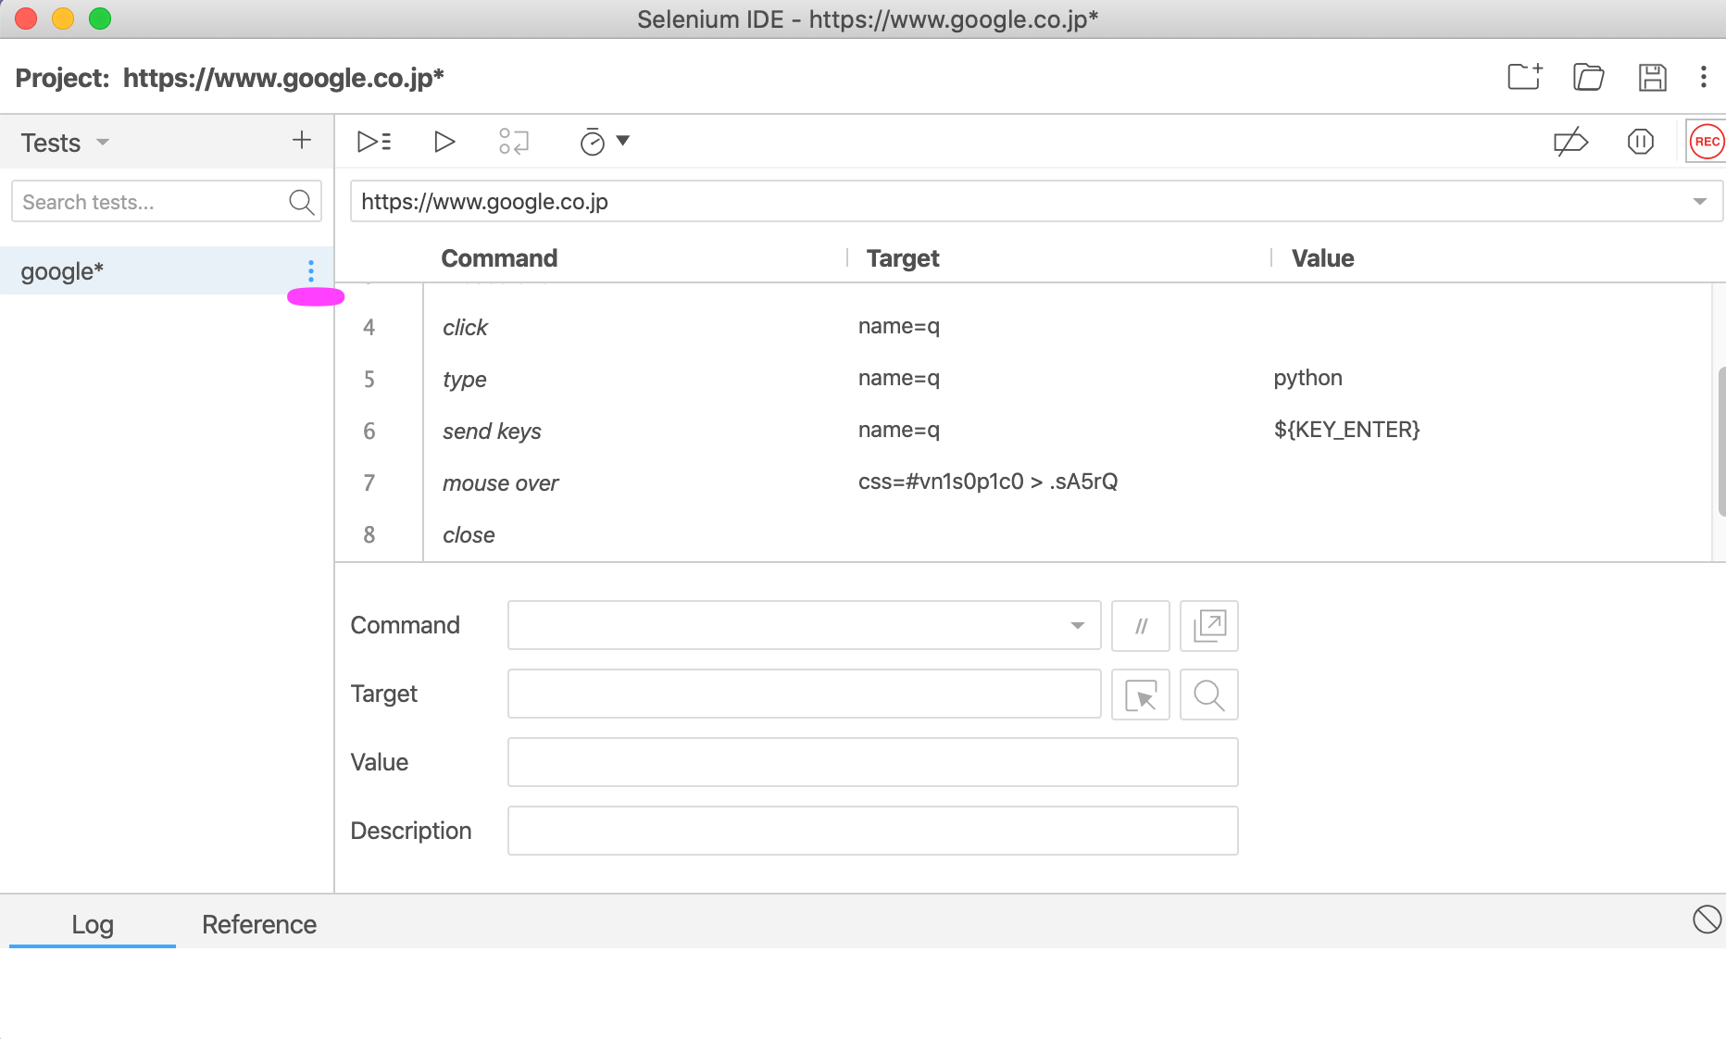
Task: Toggle disable breakpoints icon
Action: point(1570,142)
